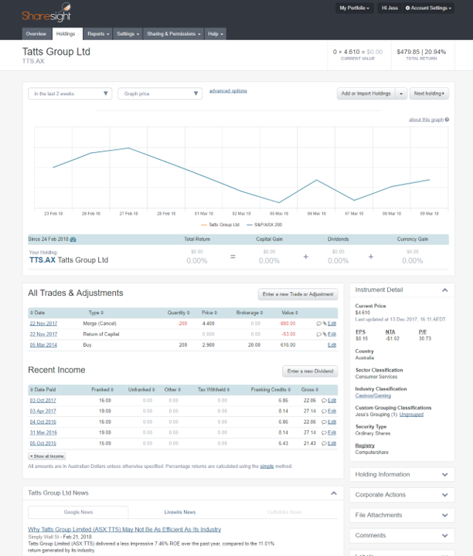Click the Hi Jess button
Image resolution: width=473 pixels, height=556 pixels.
[x=390, y=8]
